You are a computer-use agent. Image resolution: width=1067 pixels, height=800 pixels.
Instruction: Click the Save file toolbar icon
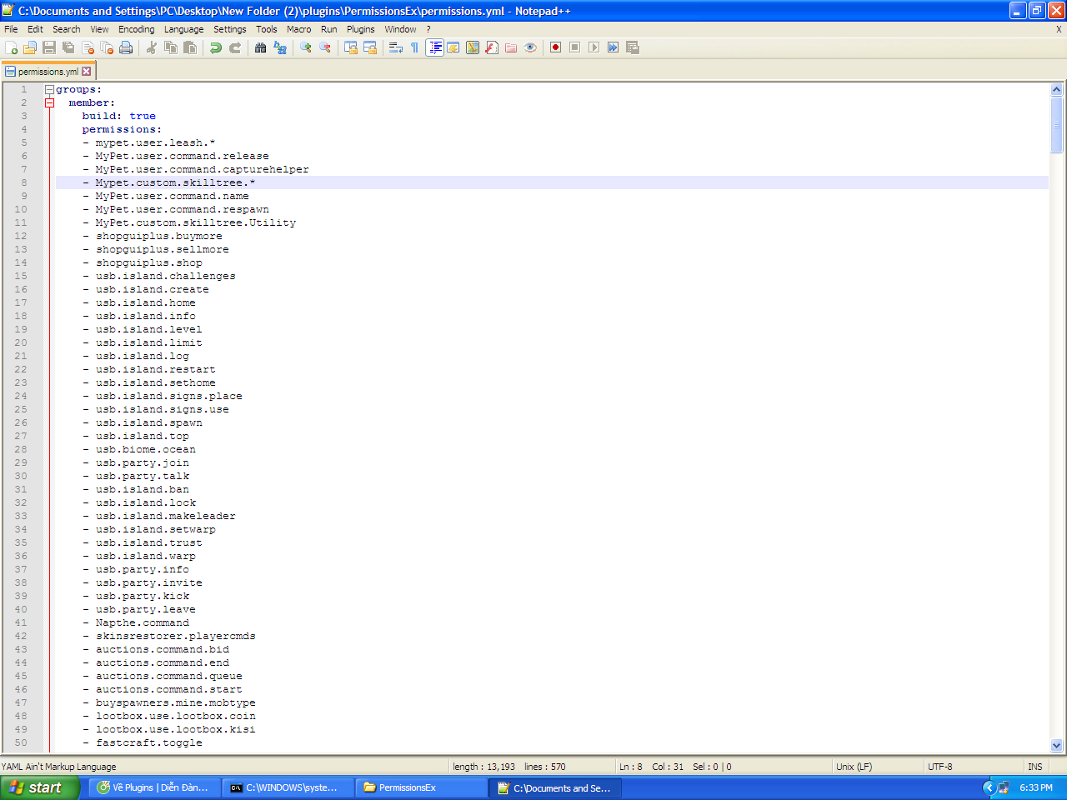[49, 47]
